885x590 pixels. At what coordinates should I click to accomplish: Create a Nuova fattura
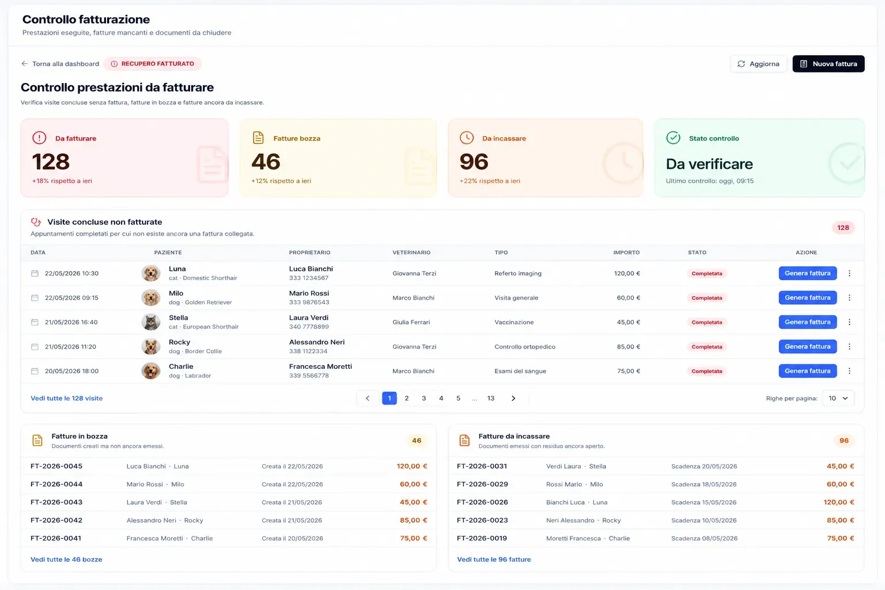[x=829, y=64]
